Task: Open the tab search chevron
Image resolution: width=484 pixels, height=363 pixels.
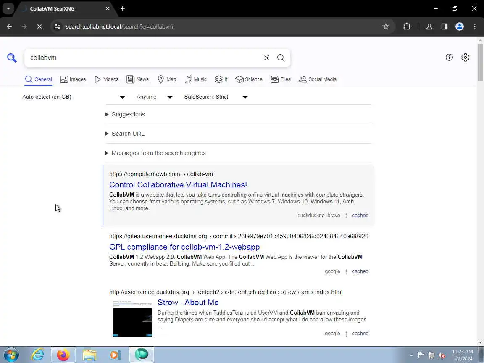Action: 8,9
